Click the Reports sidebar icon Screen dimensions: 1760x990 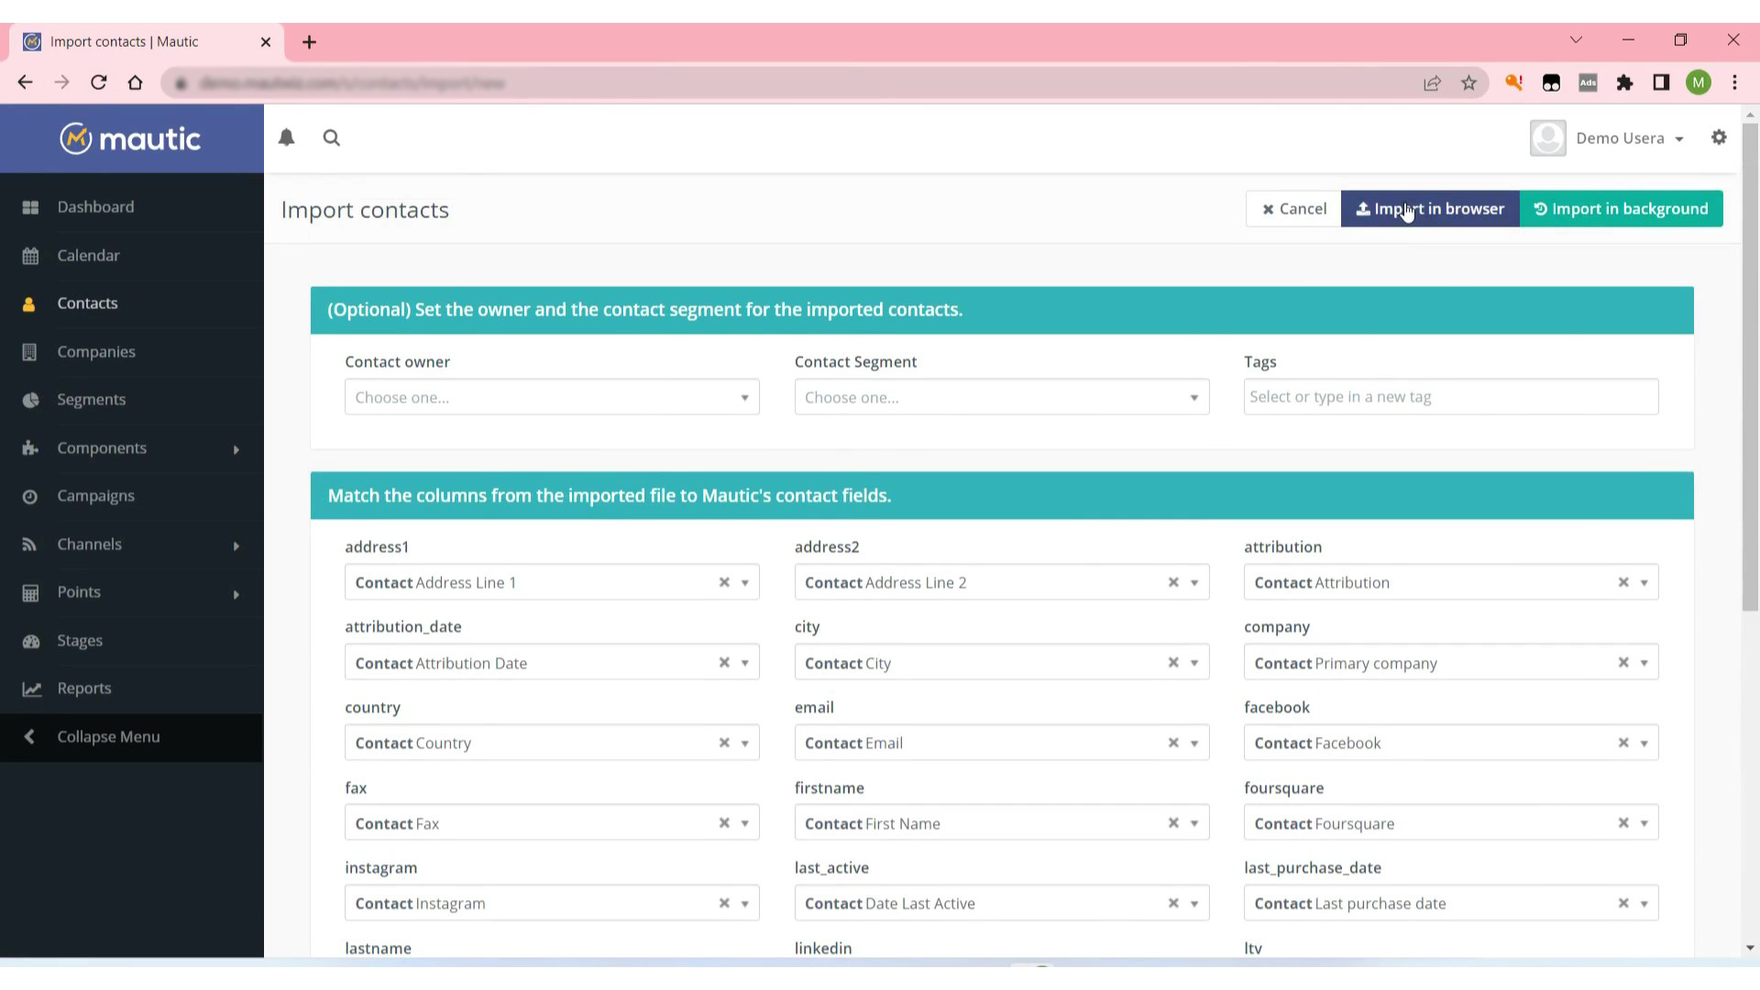pyautogui.click(x=31, y=689)
